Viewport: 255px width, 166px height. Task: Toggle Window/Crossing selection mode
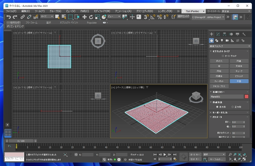click(x=77, y=17)
